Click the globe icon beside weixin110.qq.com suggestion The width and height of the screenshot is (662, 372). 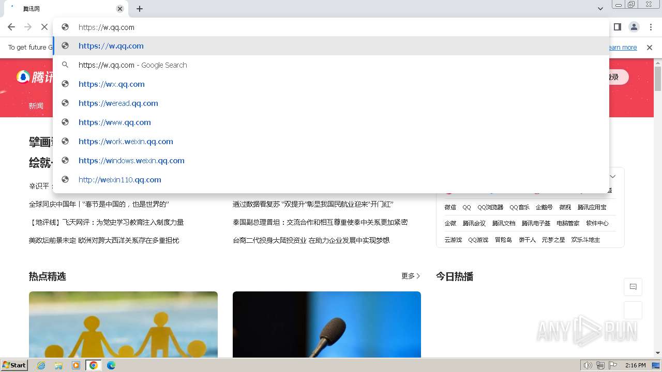tap(65, 180)
